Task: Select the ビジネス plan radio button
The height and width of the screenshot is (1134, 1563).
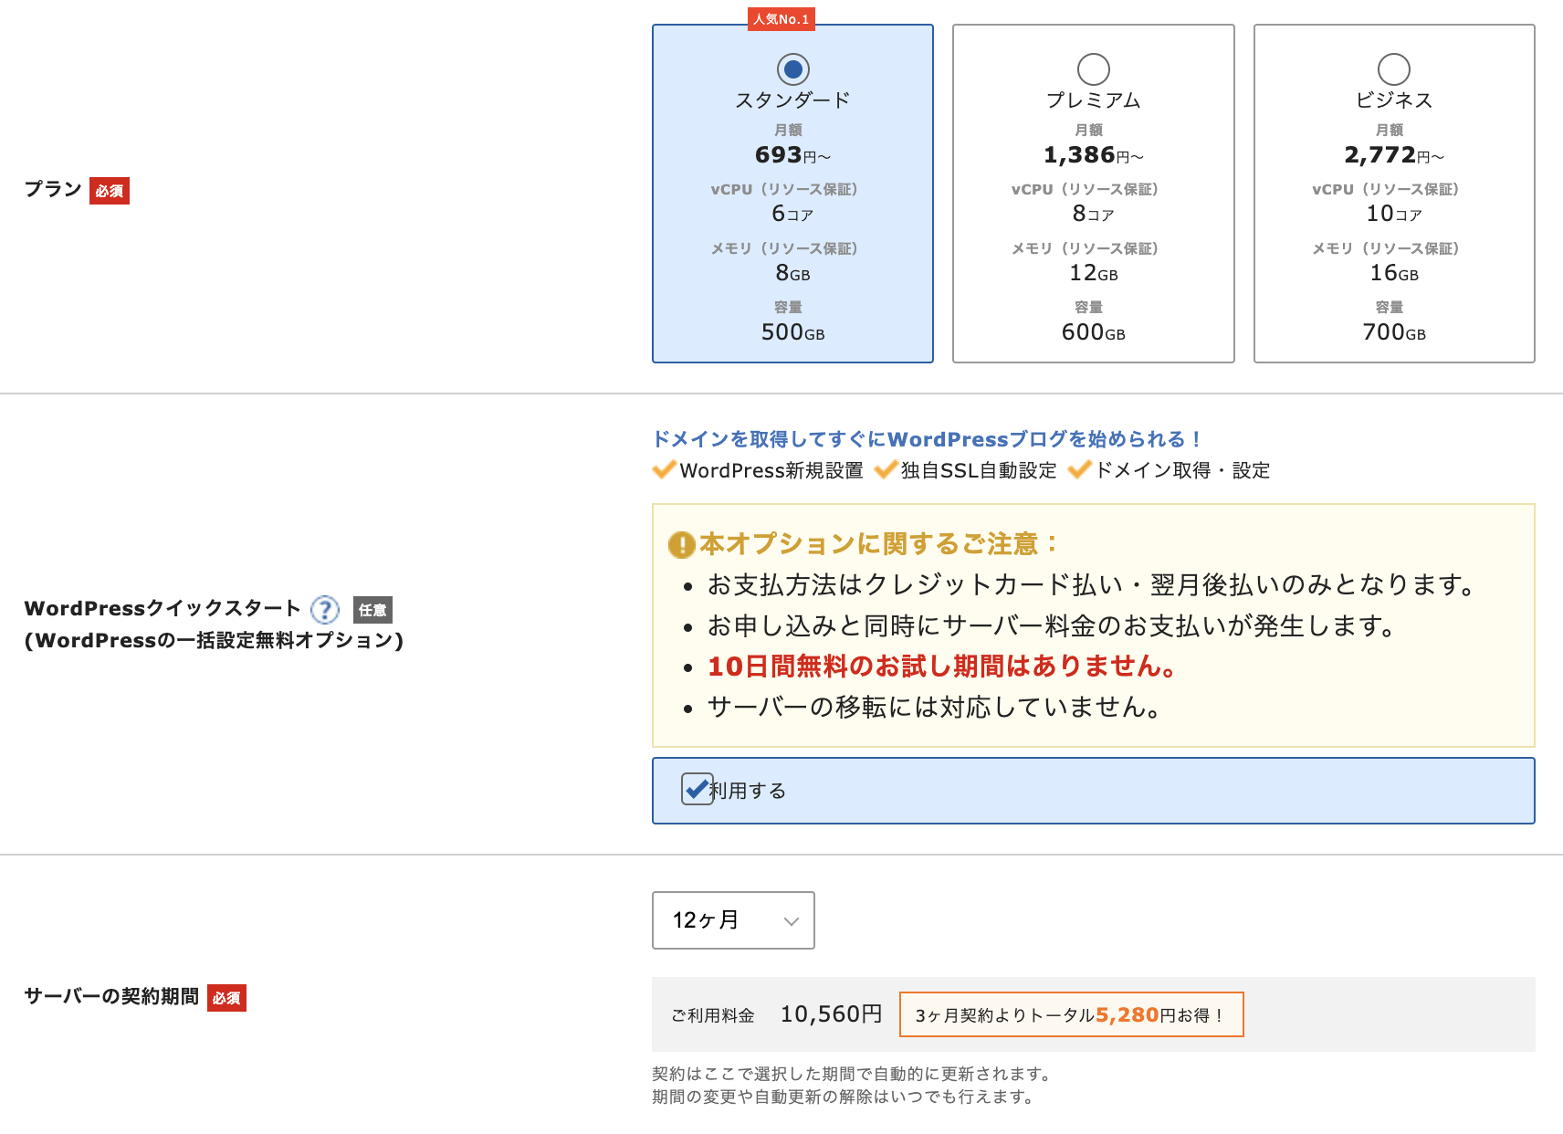Action: (x=1393, y=69)
